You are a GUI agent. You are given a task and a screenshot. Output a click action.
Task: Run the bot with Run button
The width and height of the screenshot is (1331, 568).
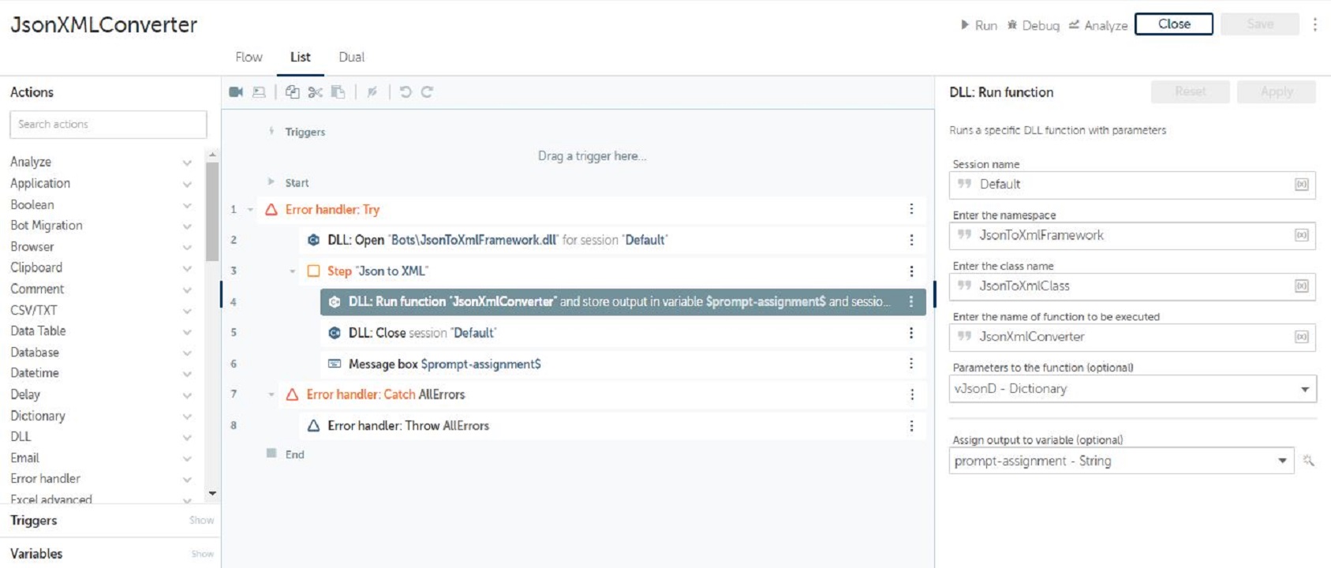[x=978, y=25]
